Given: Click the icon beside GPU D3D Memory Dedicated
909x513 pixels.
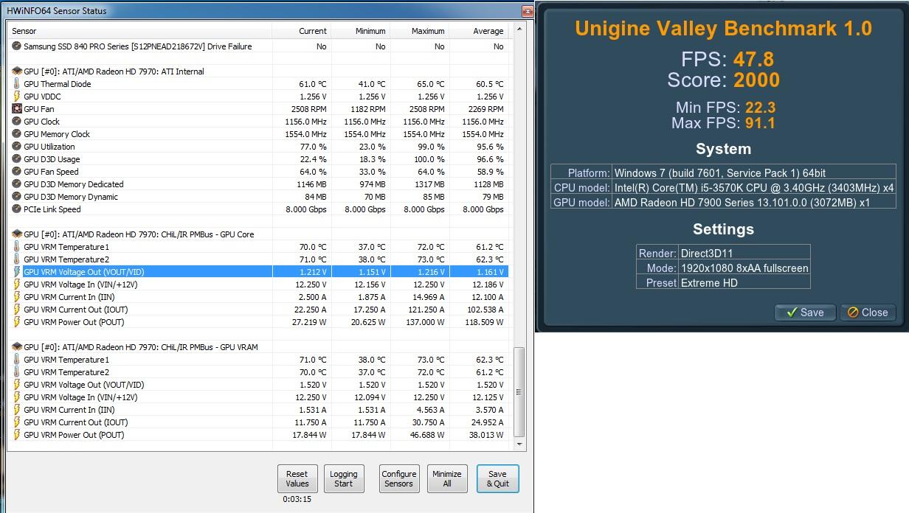Looking at the screenshot, I should (x=17, y=184).
